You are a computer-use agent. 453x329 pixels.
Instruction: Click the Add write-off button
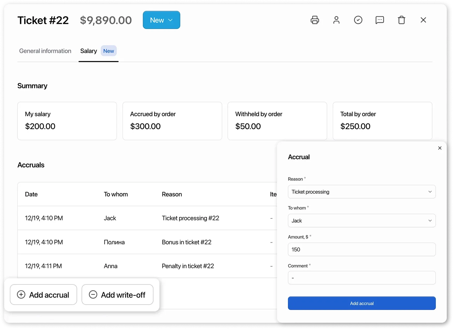pos(117,295)
